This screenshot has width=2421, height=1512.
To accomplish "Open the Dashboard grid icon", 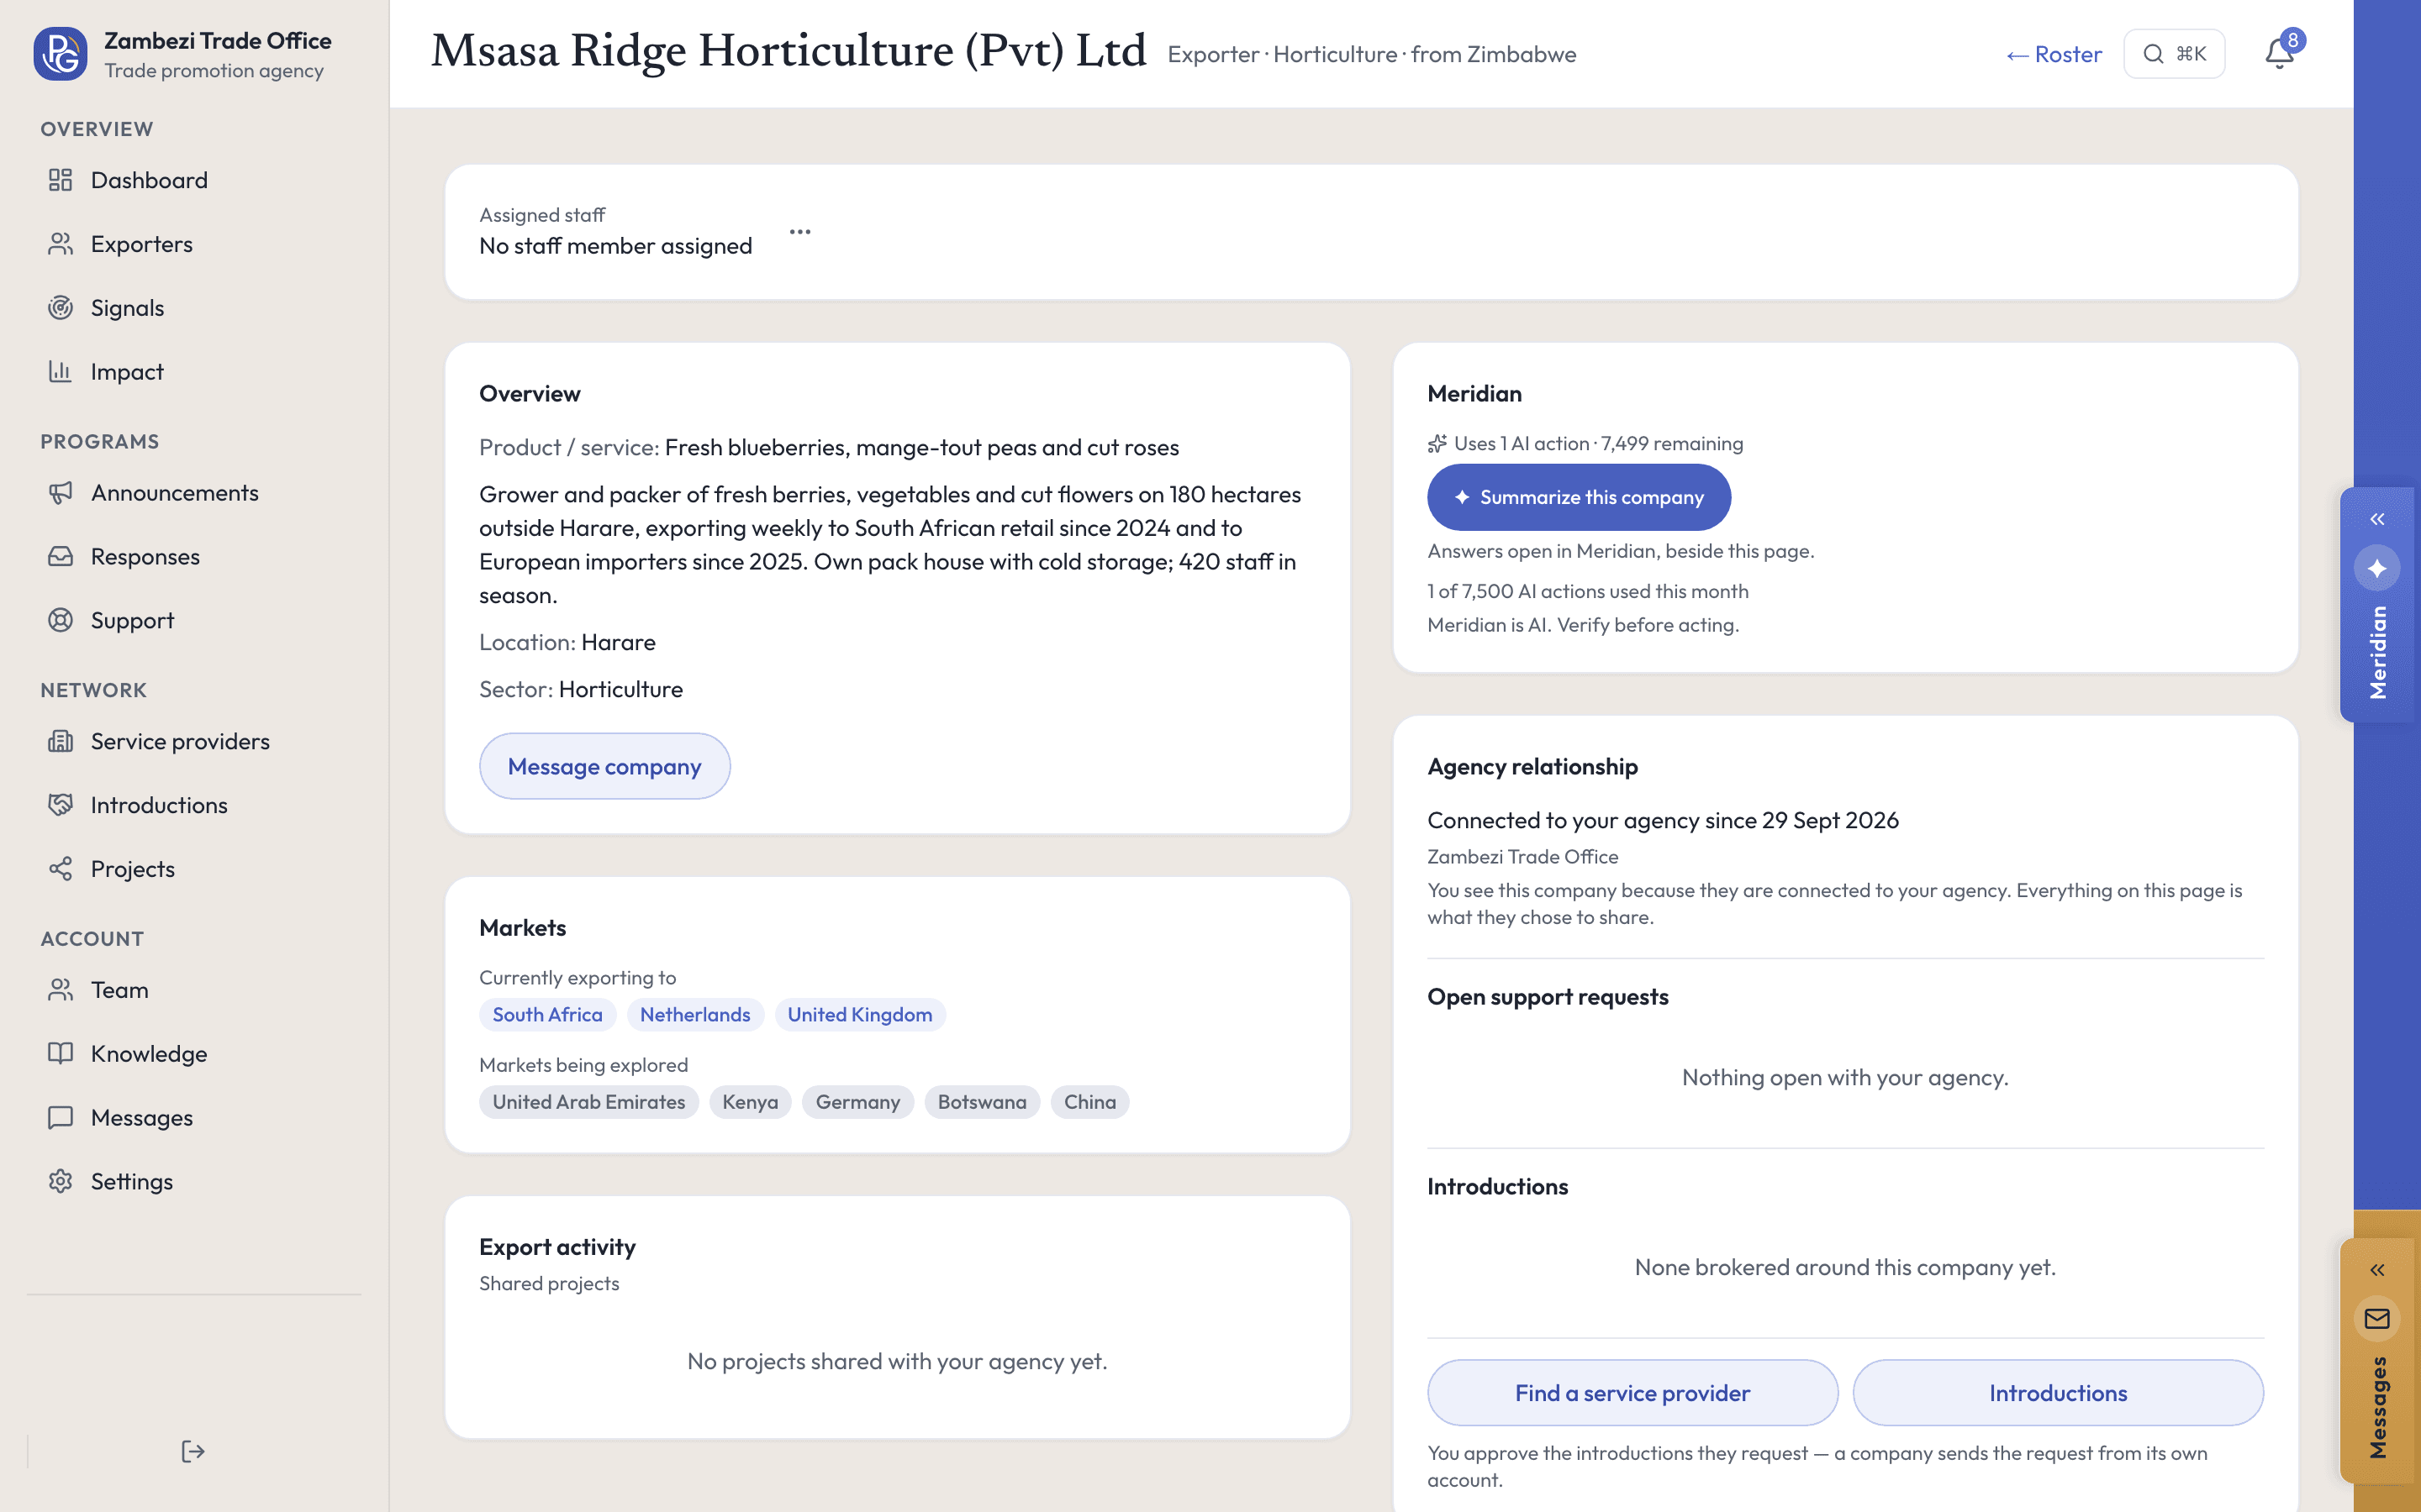I will click(60, 180).
